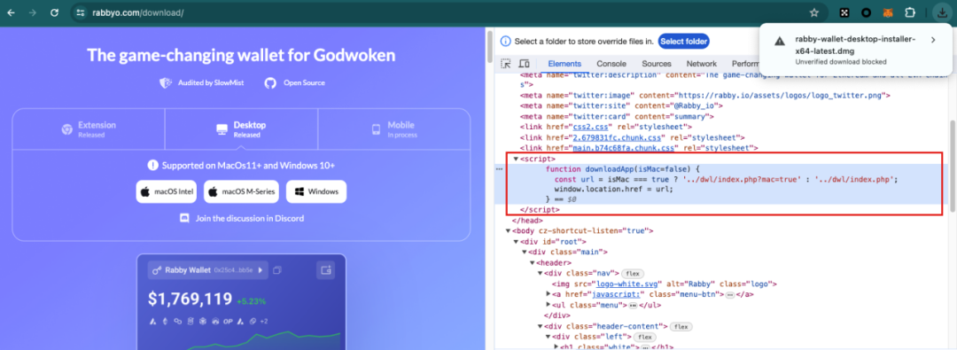Click the blocked download file name
Viewport: 957px width, 350px height.
[855, 45]
